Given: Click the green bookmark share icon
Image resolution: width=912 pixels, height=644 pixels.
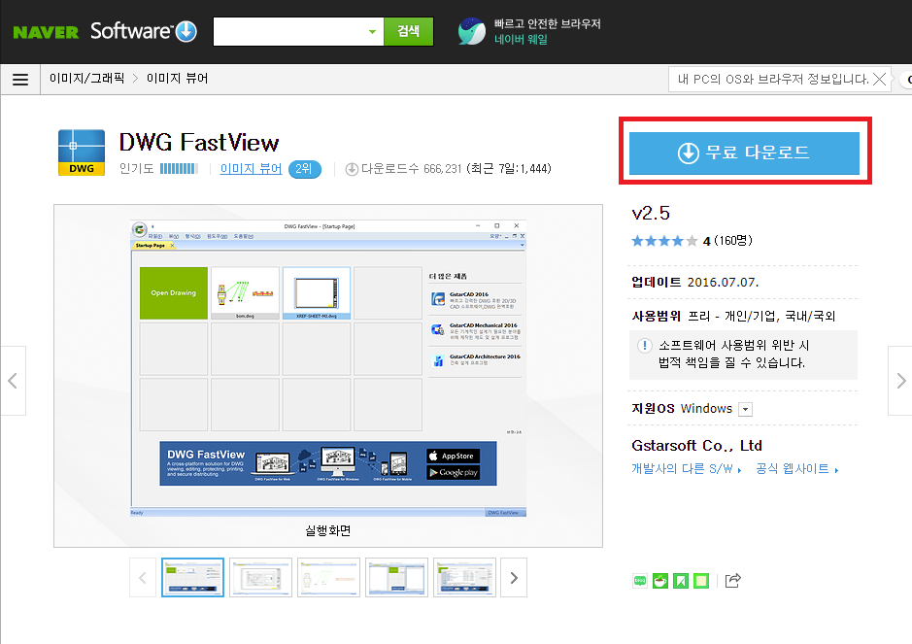Looking at the screenshot, I should [x=681, y=581].
